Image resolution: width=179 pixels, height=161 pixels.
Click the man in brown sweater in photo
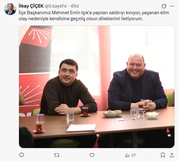tap(68, 88)
